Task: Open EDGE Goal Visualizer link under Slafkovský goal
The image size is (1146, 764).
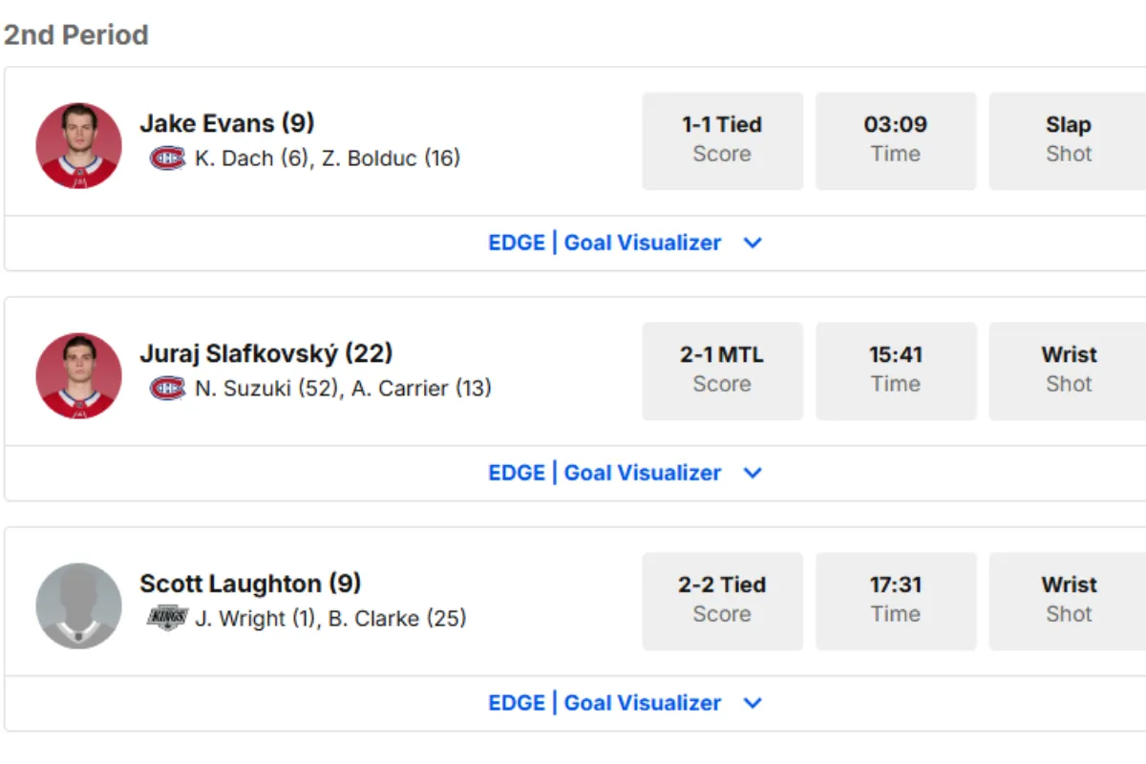Action: coord(605,473)
